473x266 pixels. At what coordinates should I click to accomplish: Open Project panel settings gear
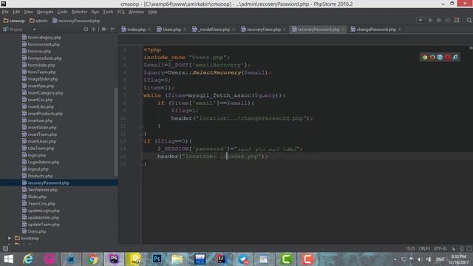point(103,30)
